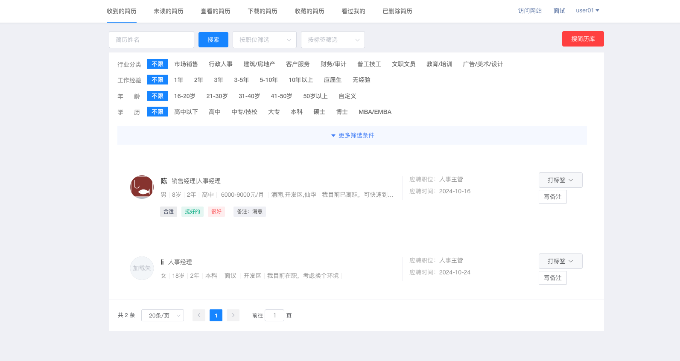The width and height of the screenshot is (680, 361).
Task: Open 打标签 dropdown for candidate 陈
Action: (560, 180)
